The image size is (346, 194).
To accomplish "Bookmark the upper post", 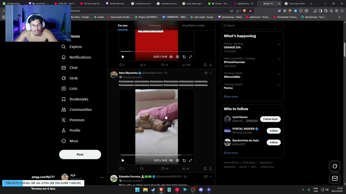I will (x=205, y=65).
